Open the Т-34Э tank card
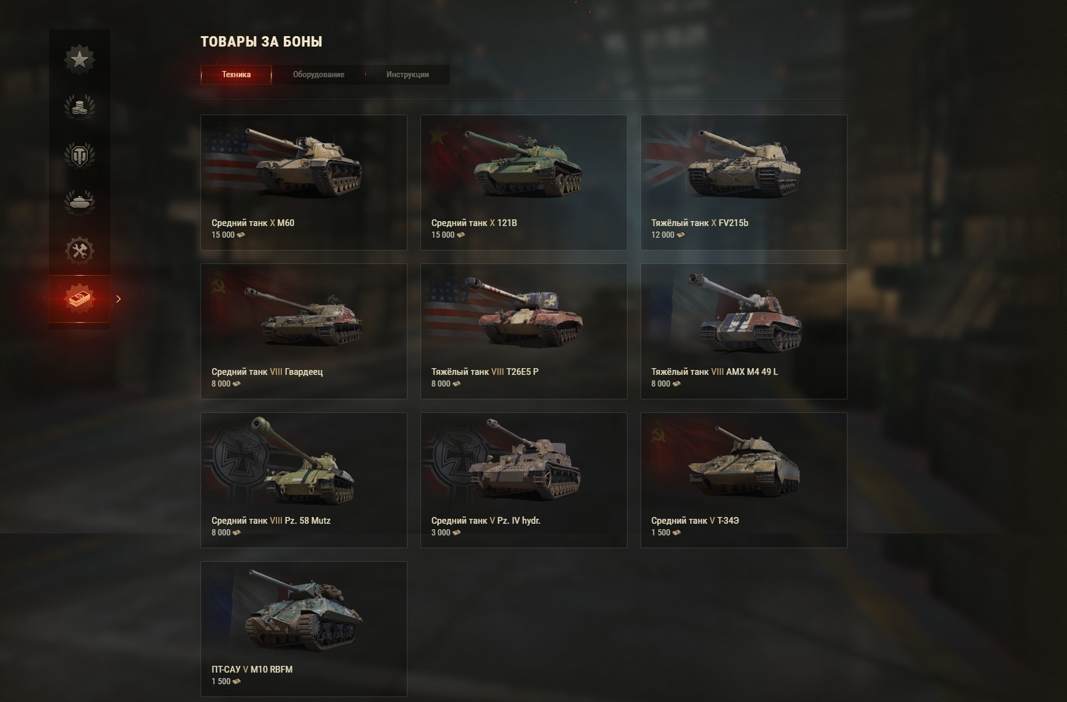Screen dimensions: 1067x702 tap(744, 480)
